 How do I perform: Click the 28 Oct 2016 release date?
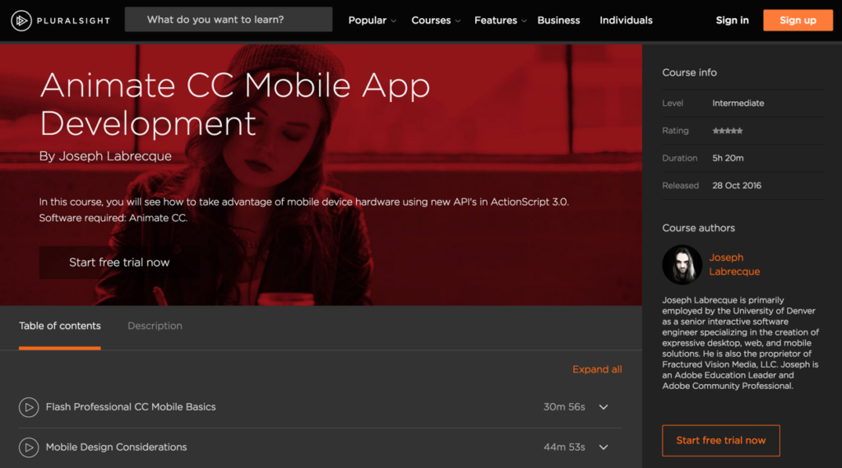point(736,185)
